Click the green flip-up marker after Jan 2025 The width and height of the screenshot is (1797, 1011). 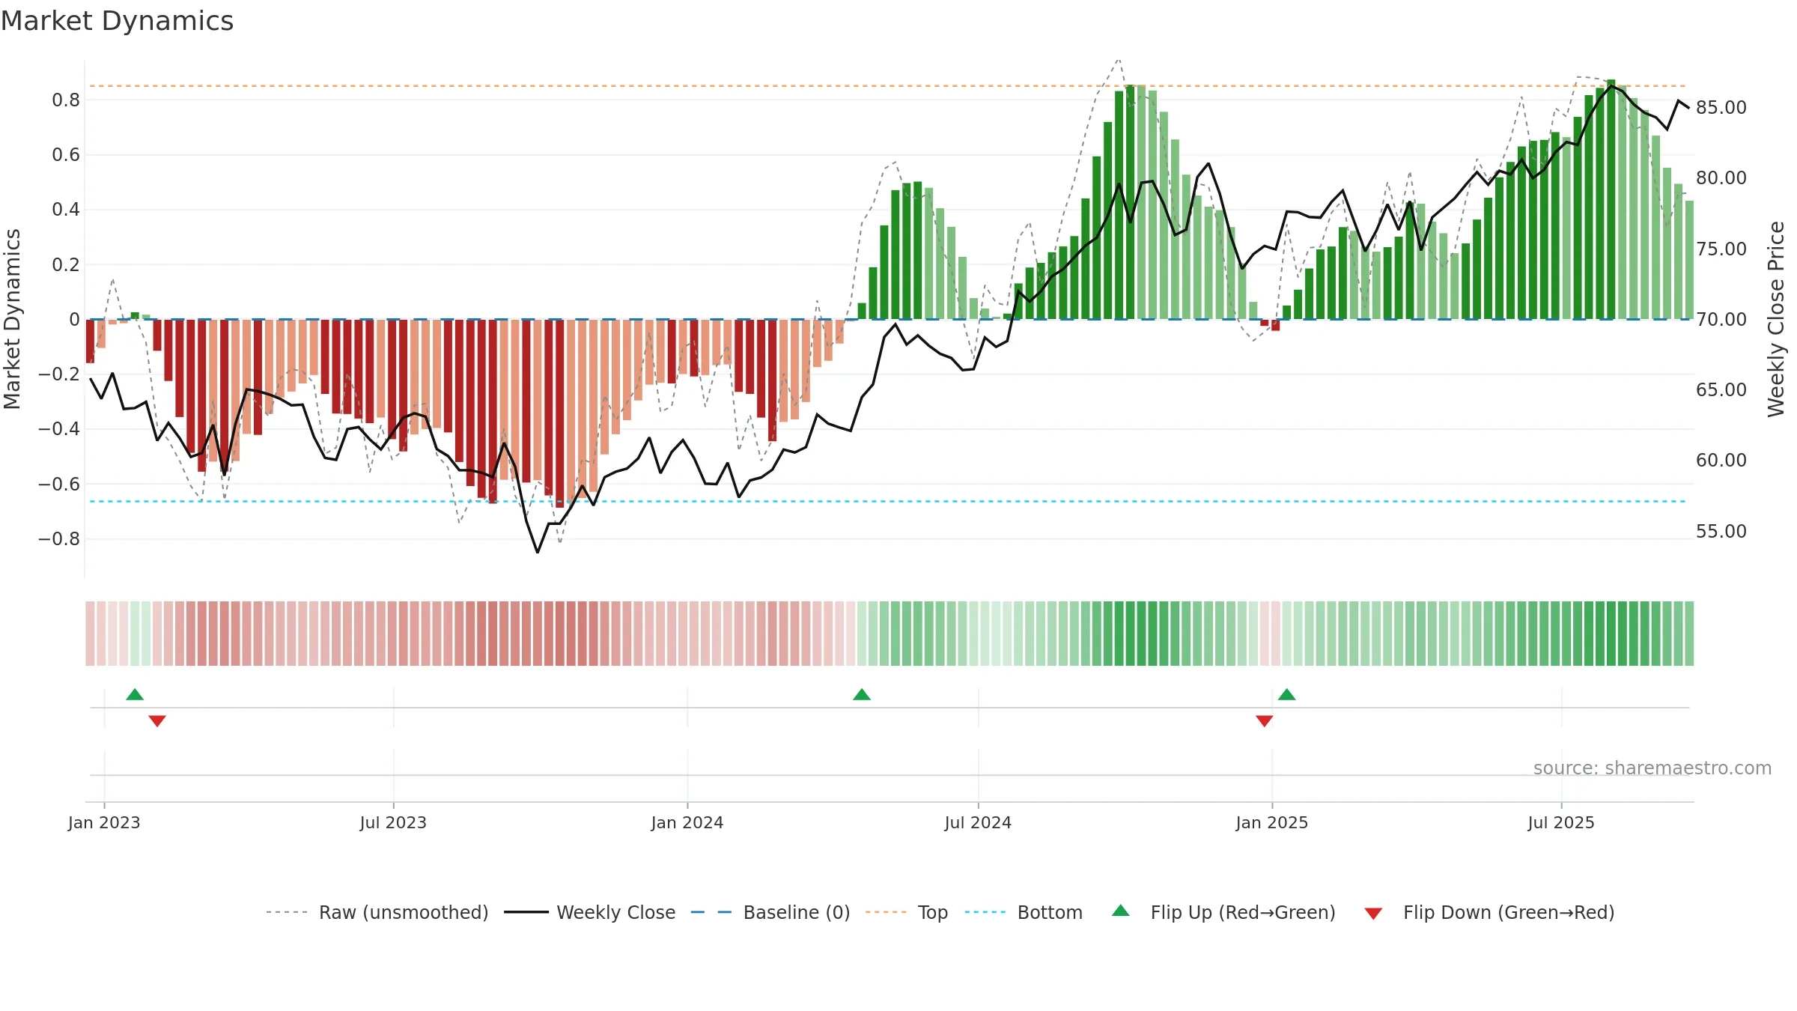[x=1287, y=694]
